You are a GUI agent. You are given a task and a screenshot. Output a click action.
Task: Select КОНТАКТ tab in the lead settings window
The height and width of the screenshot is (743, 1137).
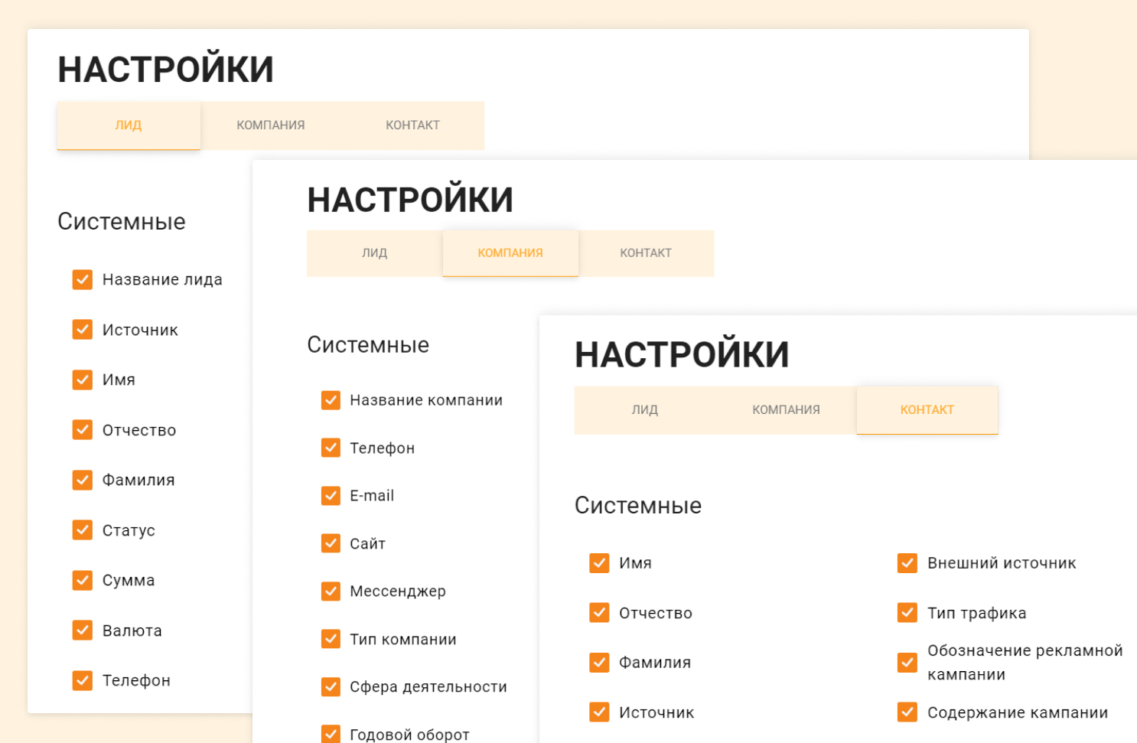coord(413,125)
